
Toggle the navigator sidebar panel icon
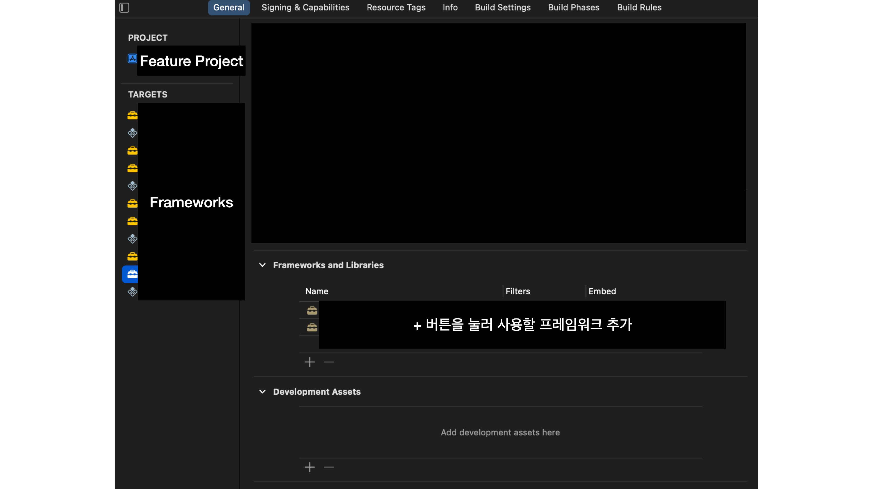point(124,7)
